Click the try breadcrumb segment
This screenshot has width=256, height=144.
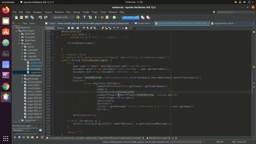tap(173, 138)
